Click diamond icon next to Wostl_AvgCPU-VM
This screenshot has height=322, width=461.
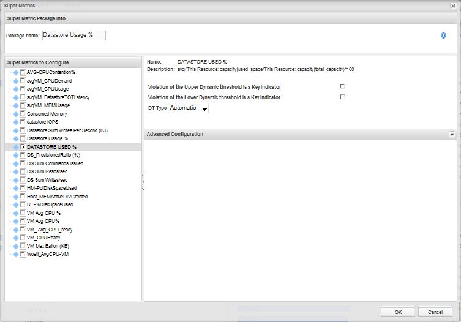[16, 254]
